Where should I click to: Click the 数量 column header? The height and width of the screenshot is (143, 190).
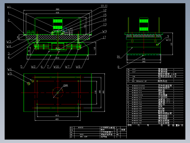(x=175, y=125)
